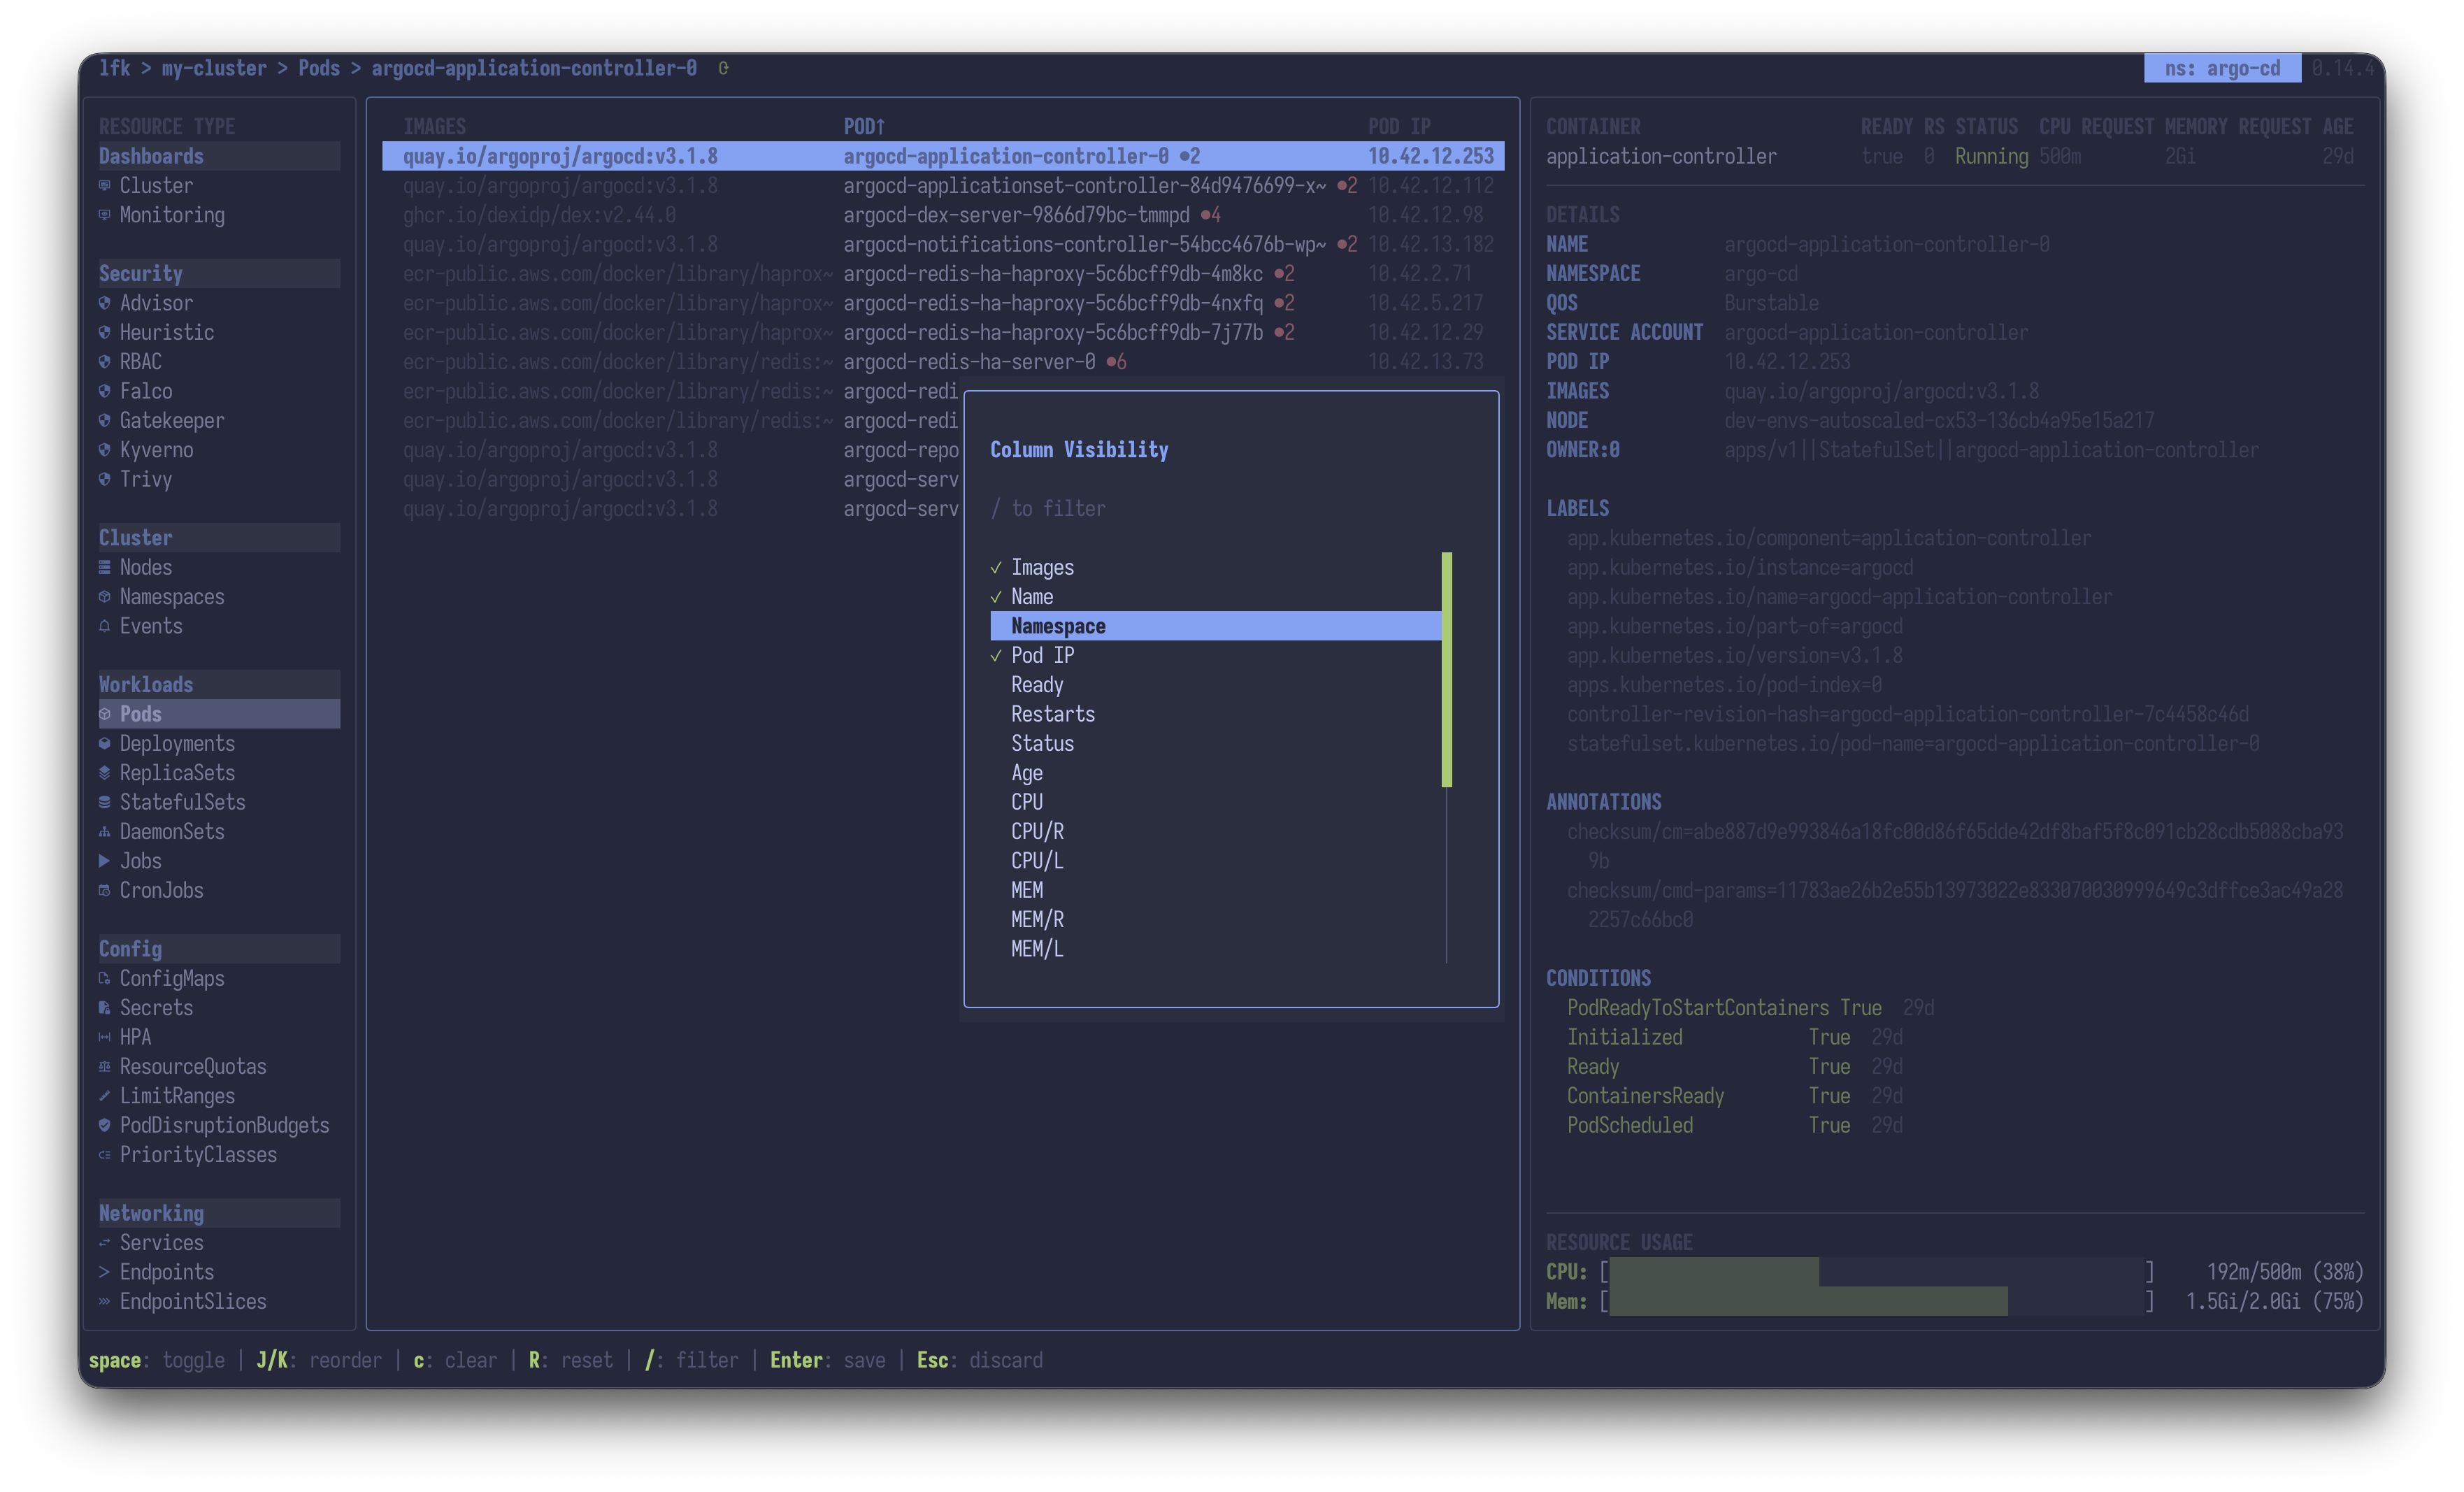Click the Trivy shield icon
Viewport: 2464px width, 1492px height.
pyautogui.click(x=104, y=479)
